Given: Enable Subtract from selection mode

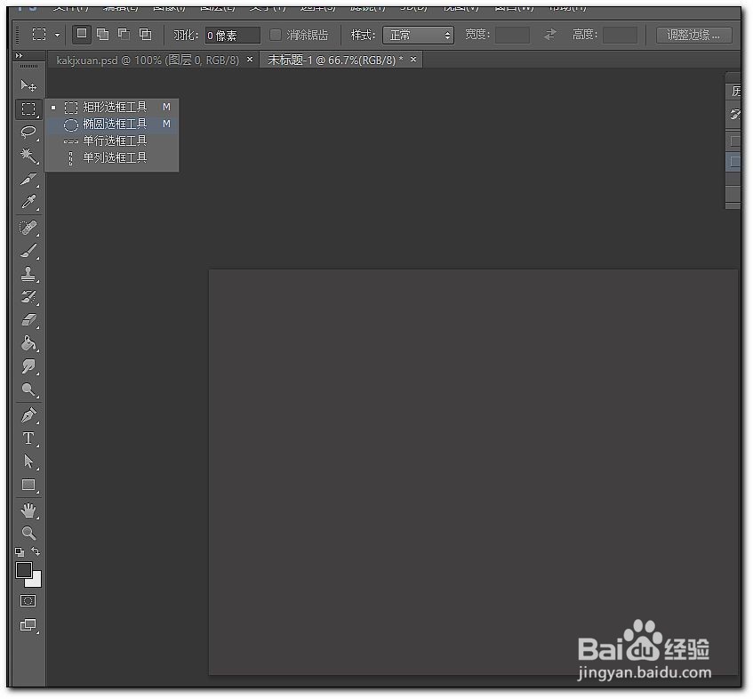Looking at the screenshot, I should (124, 34).
